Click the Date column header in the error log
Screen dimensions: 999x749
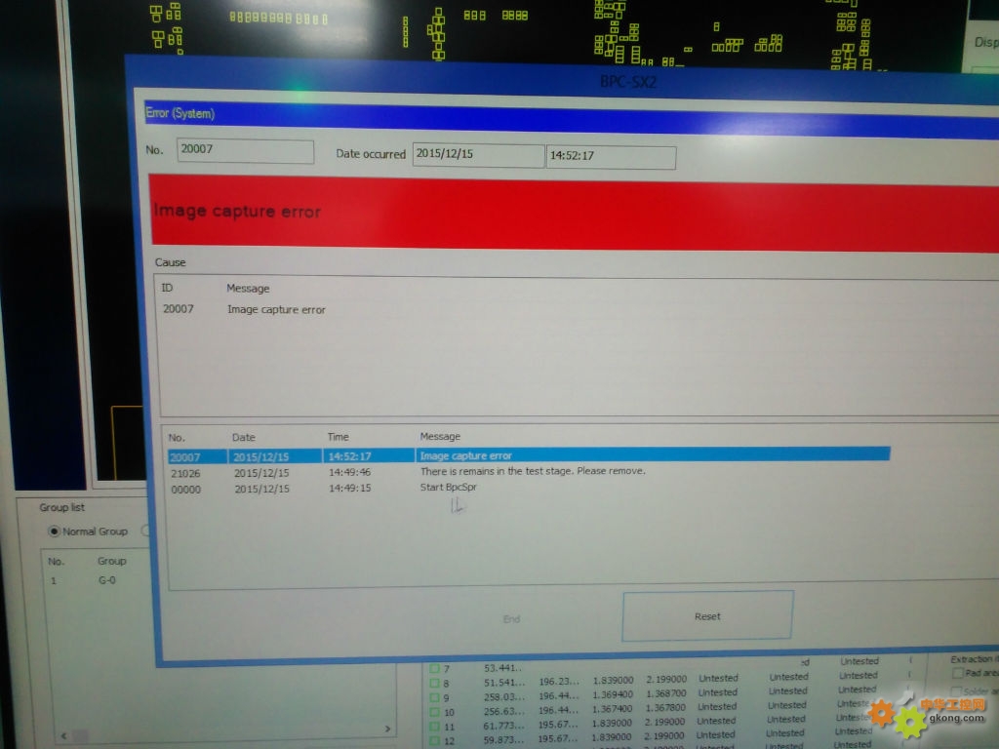[x=243, y=437]
